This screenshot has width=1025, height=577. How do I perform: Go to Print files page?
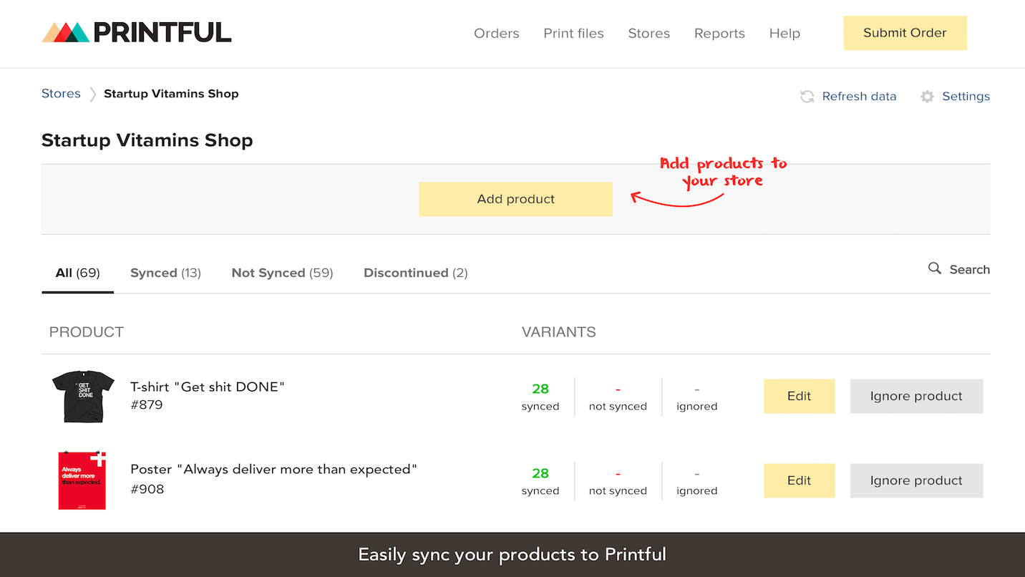573,34
